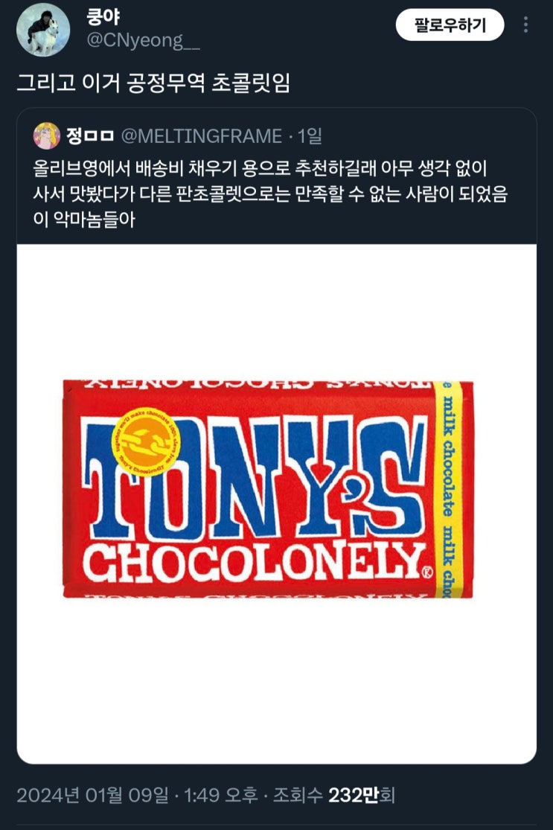Open the quoted tweet text about 올리브영
This screenshot has height=830, width=553.
(x=270, y=194)
